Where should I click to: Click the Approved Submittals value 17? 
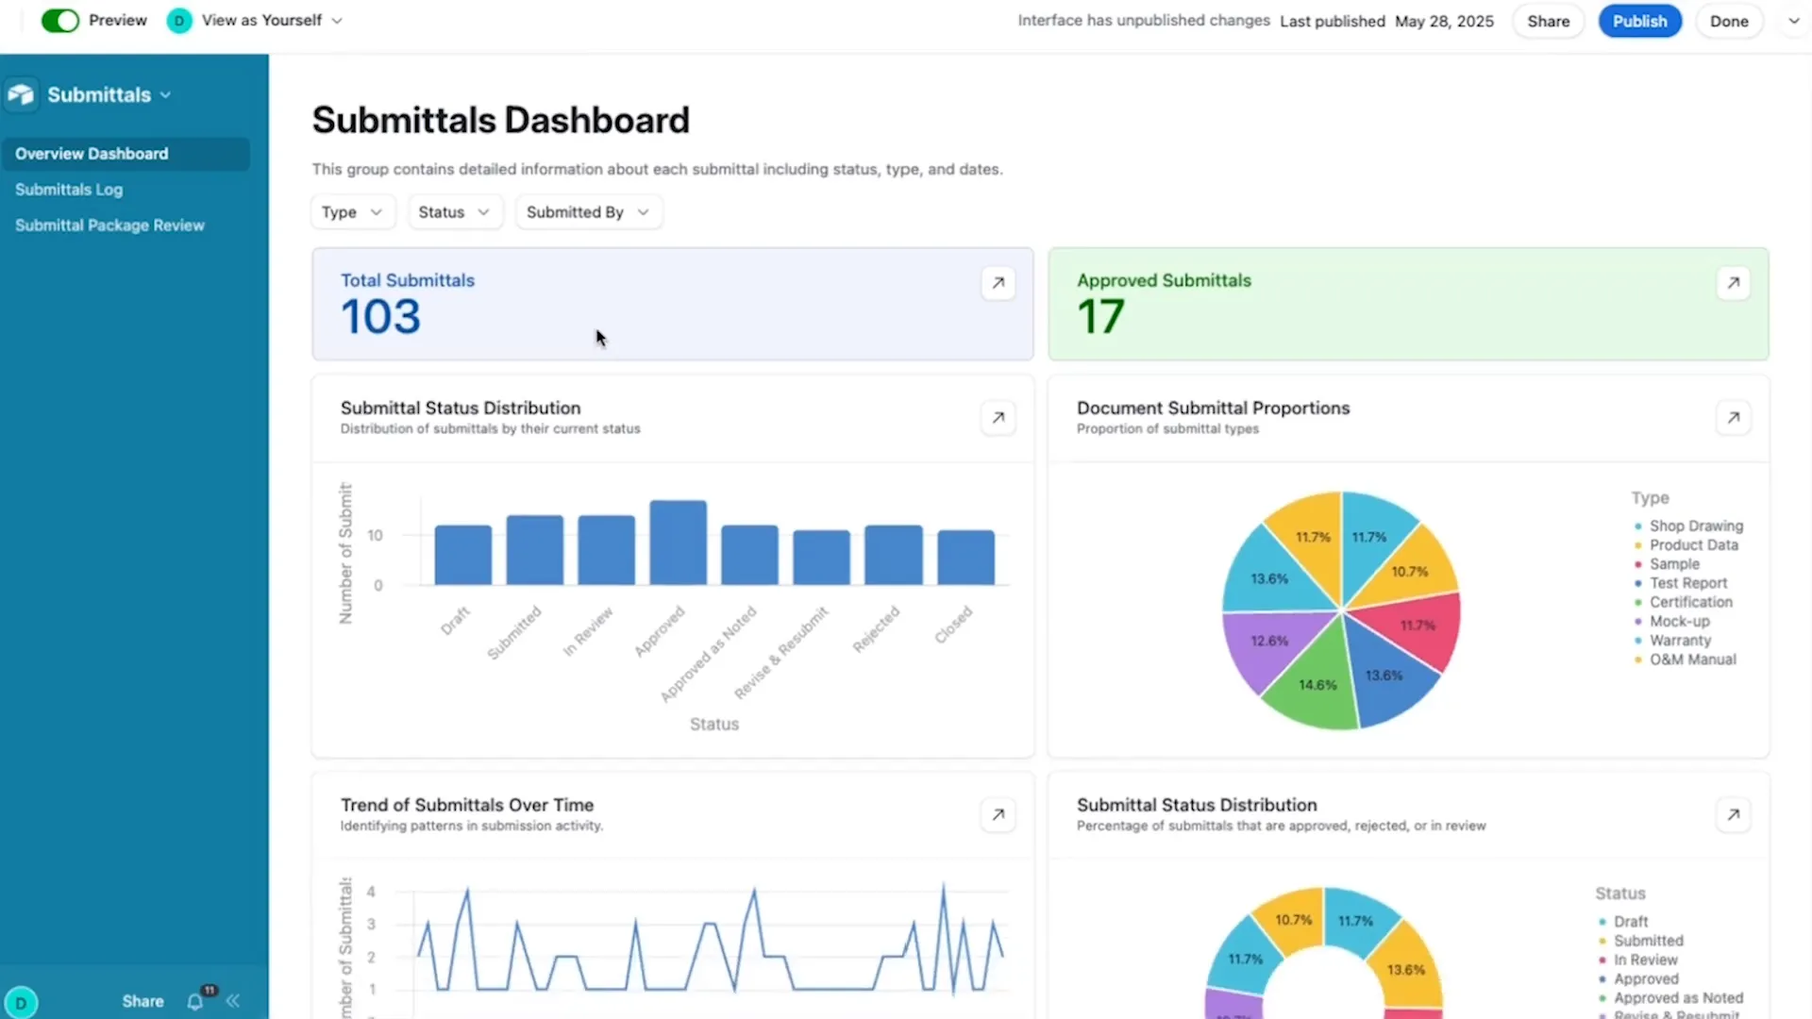(1100, 317)
